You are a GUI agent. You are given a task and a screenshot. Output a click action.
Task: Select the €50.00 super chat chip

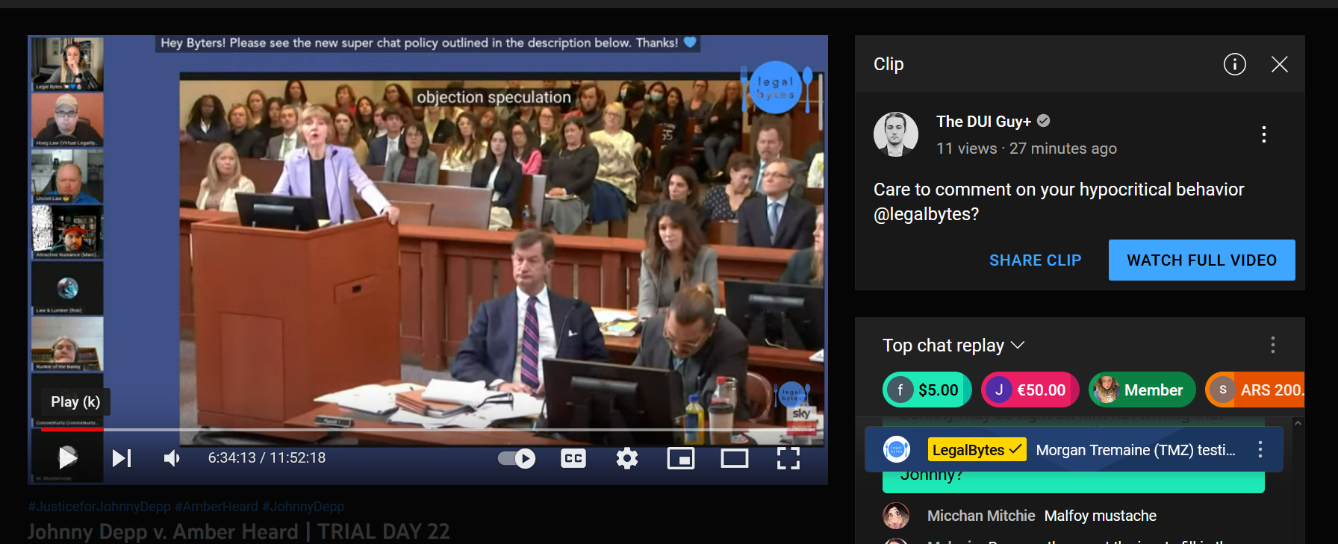(1030, 390)
